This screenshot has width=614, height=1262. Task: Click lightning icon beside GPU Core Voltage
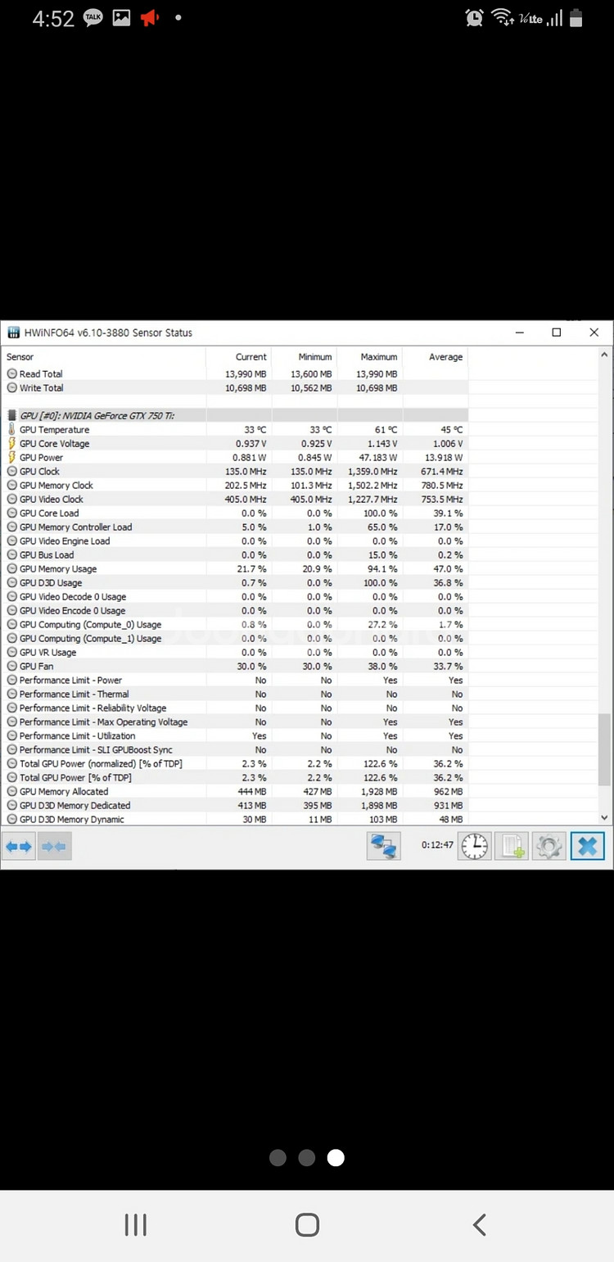11,443
